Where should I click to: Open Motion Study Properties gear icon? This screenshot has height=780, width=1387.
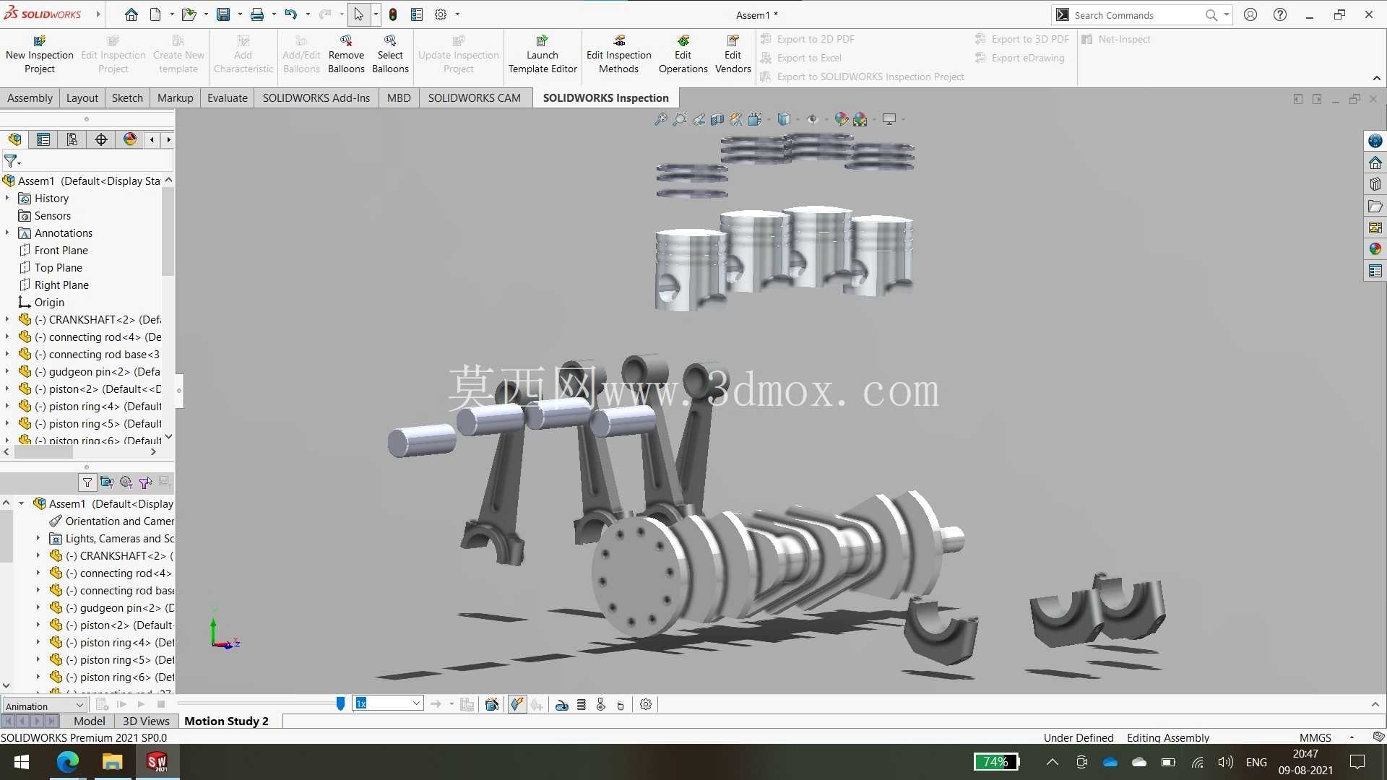pyautogui.click(x=646, y=704)
